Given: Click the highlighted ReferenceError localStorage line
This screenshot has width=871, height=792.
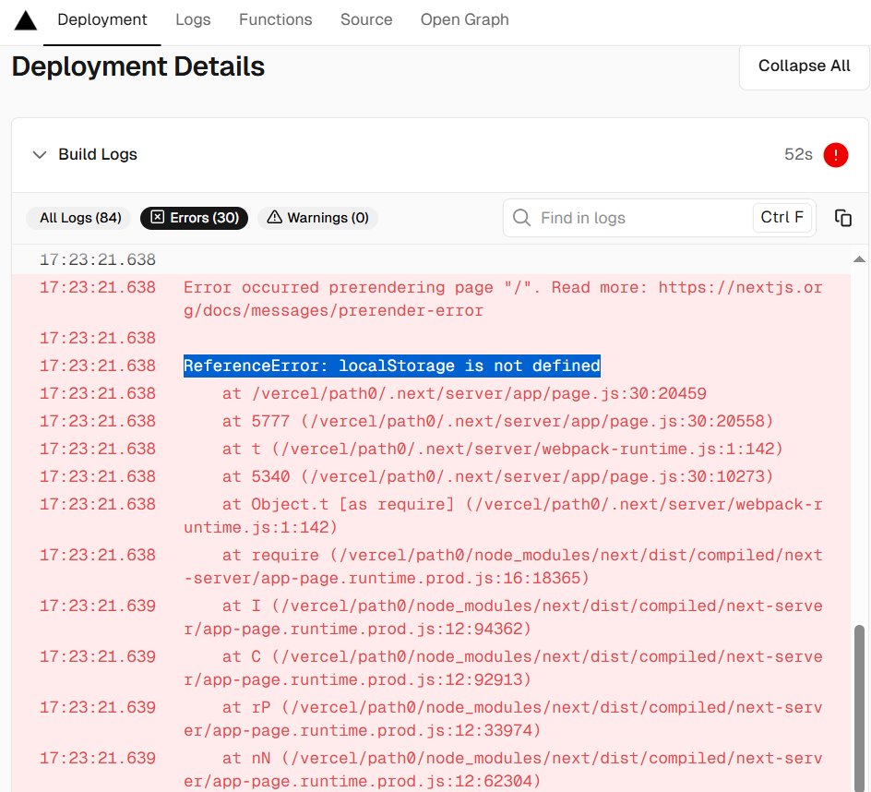Looking at the screenshot, I should coord(391,366).
